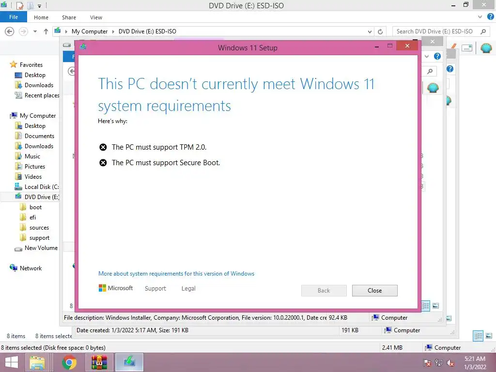
Task: Open More about system requirements link
Action: coord(176,274)
